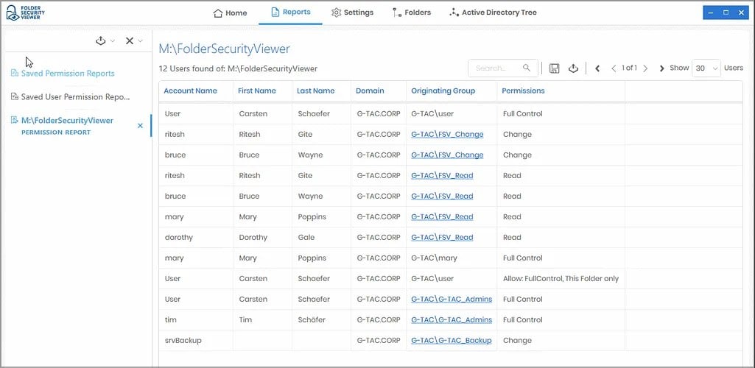Save the report with floppy disk icon

tap(554, 68)
